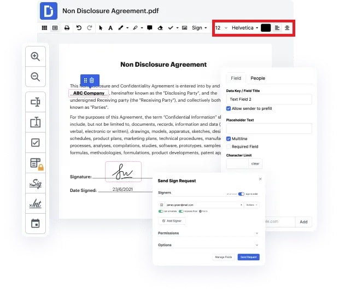Click the Data Key / Field Title input
Image resolution: width=339 pixels, height=292 pixels.
pos(269,100)
